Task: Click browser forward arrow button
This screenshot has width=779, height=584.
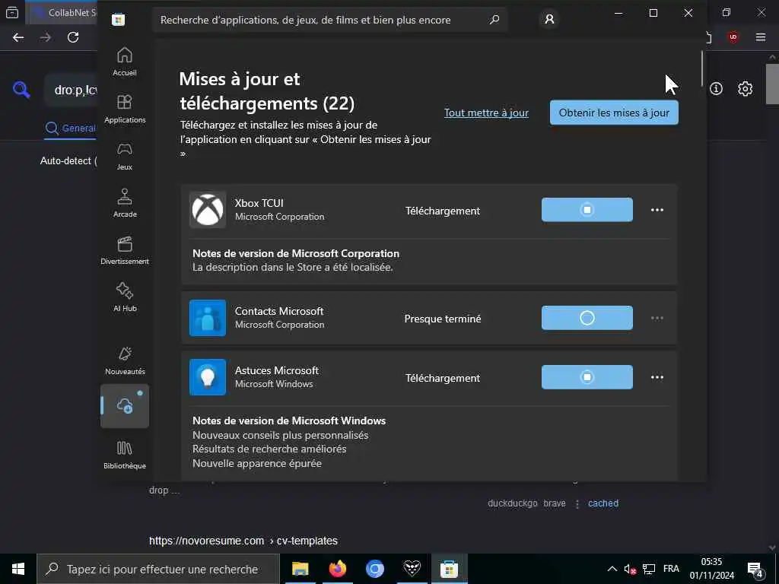Action: pos(46,37)
